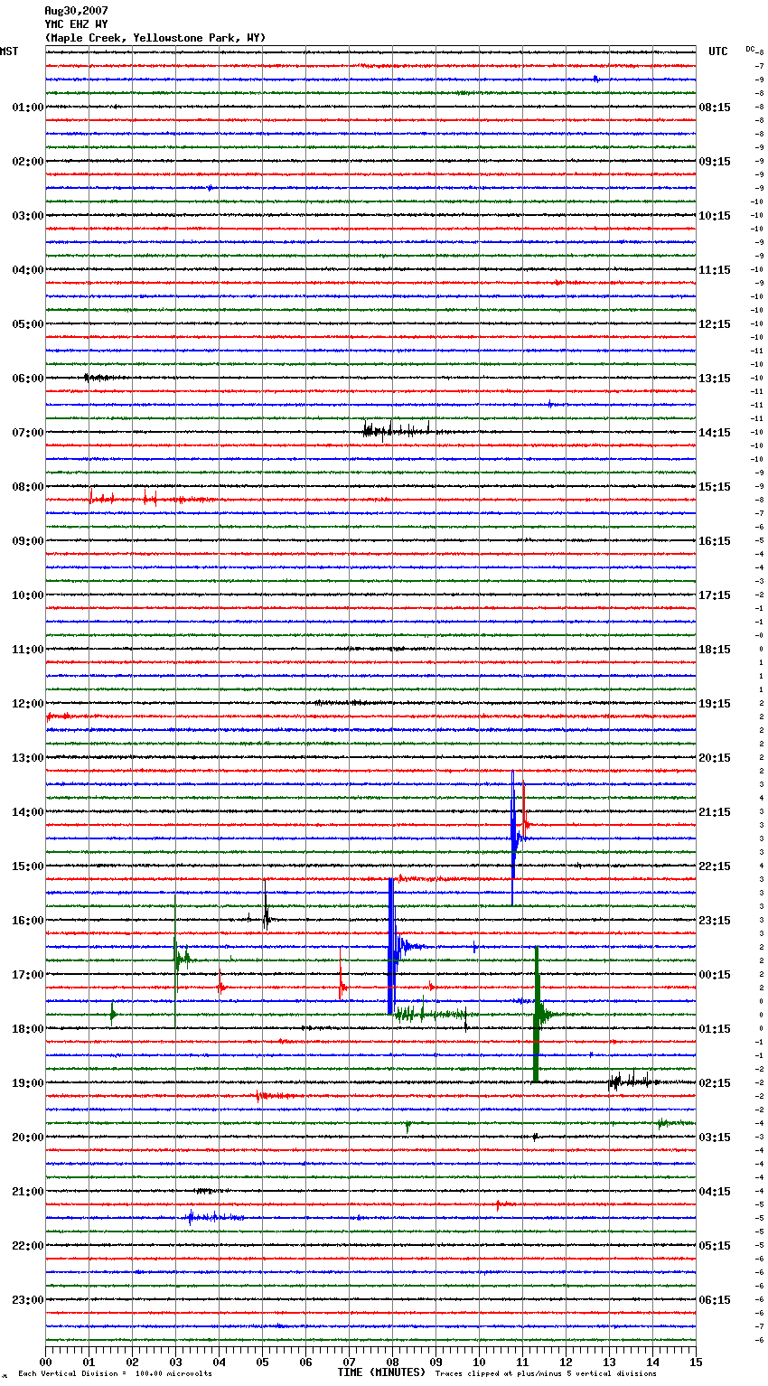The image size is (768, 1386).
Task: Select the 08:00 MST time label
Action: pyautogui.click(x=28, y=487)
